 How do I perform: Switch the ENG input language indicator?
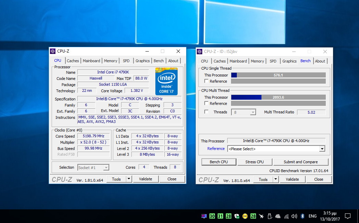pos(312,216)
